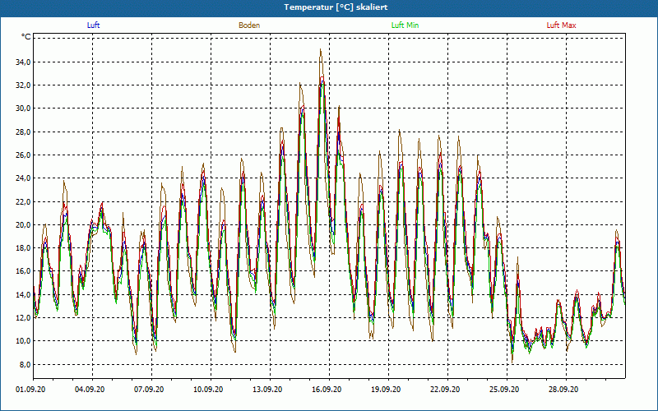Click the 14,0 y-axis value
Image resolution: width=658 pixels, height=411 pixels.
[22, 294]
